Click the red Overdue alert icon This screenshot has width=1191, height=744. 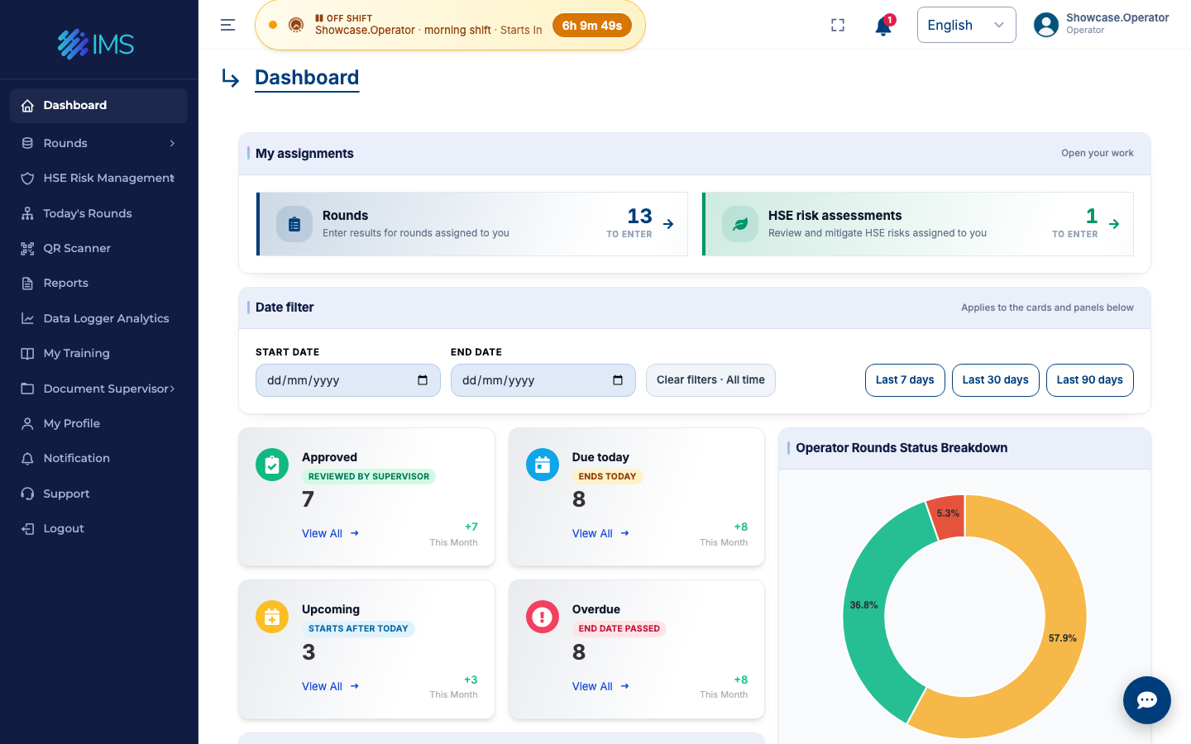(543, 617)
